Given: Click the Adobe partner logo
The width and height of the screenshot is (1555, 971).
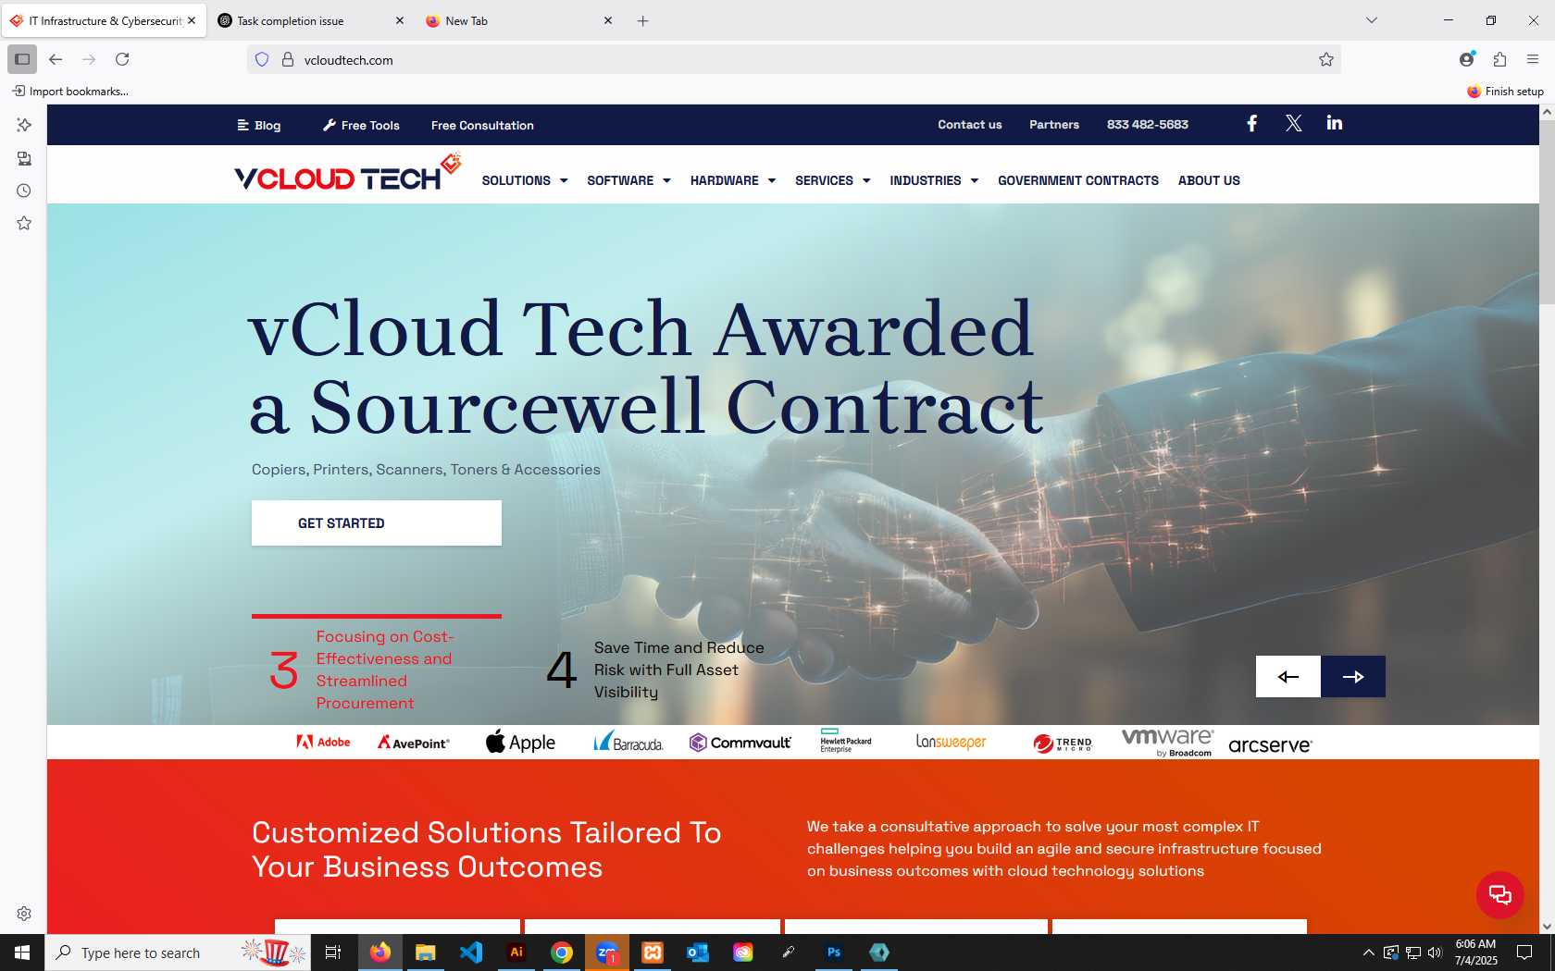Looking at the screenshot, I should pos(323,742).
